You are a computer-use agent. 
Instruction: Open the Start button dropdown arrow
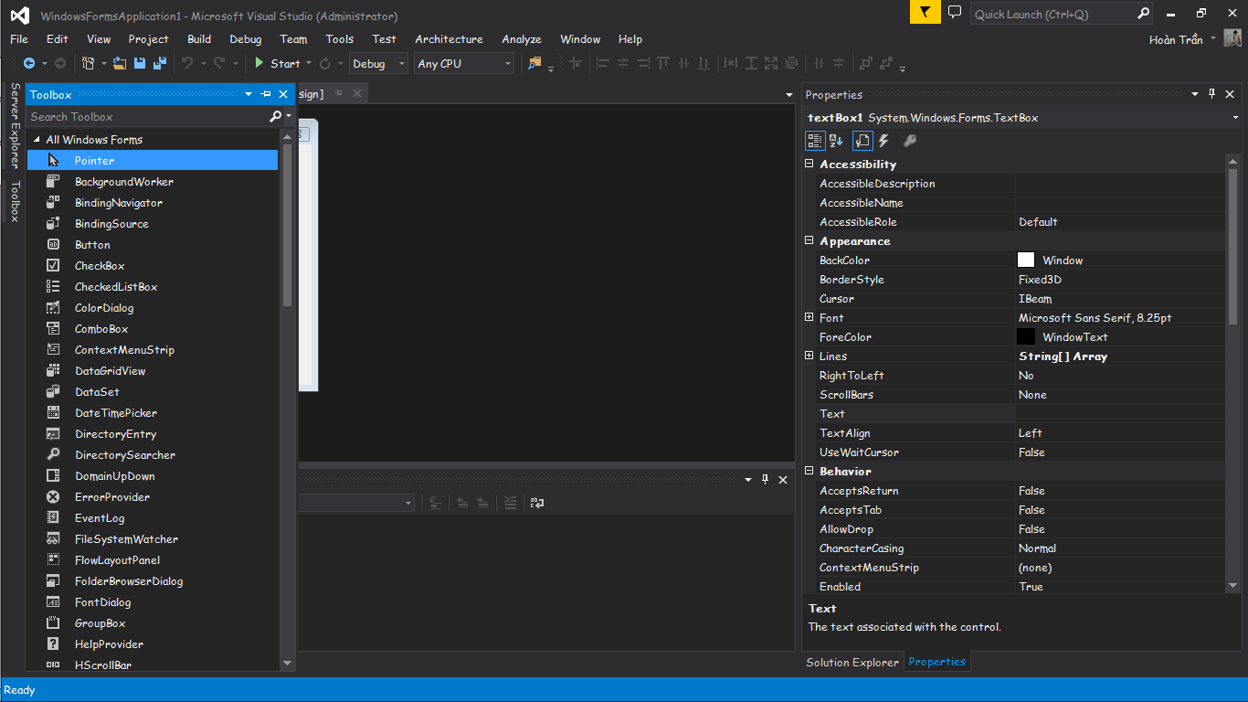[309, 63]
